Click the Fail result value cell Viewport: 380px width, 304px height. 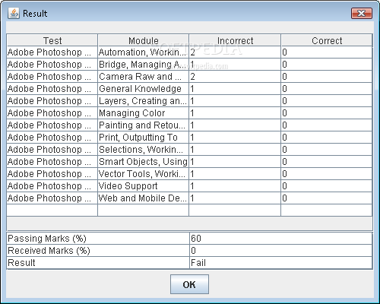280,263
